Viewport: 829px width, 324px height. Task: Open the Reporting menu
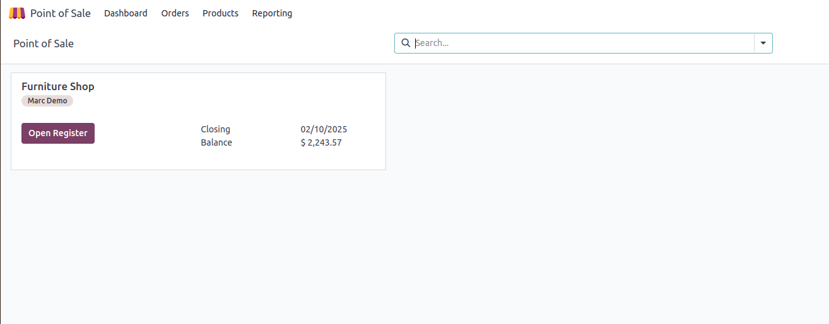[272, 13]
